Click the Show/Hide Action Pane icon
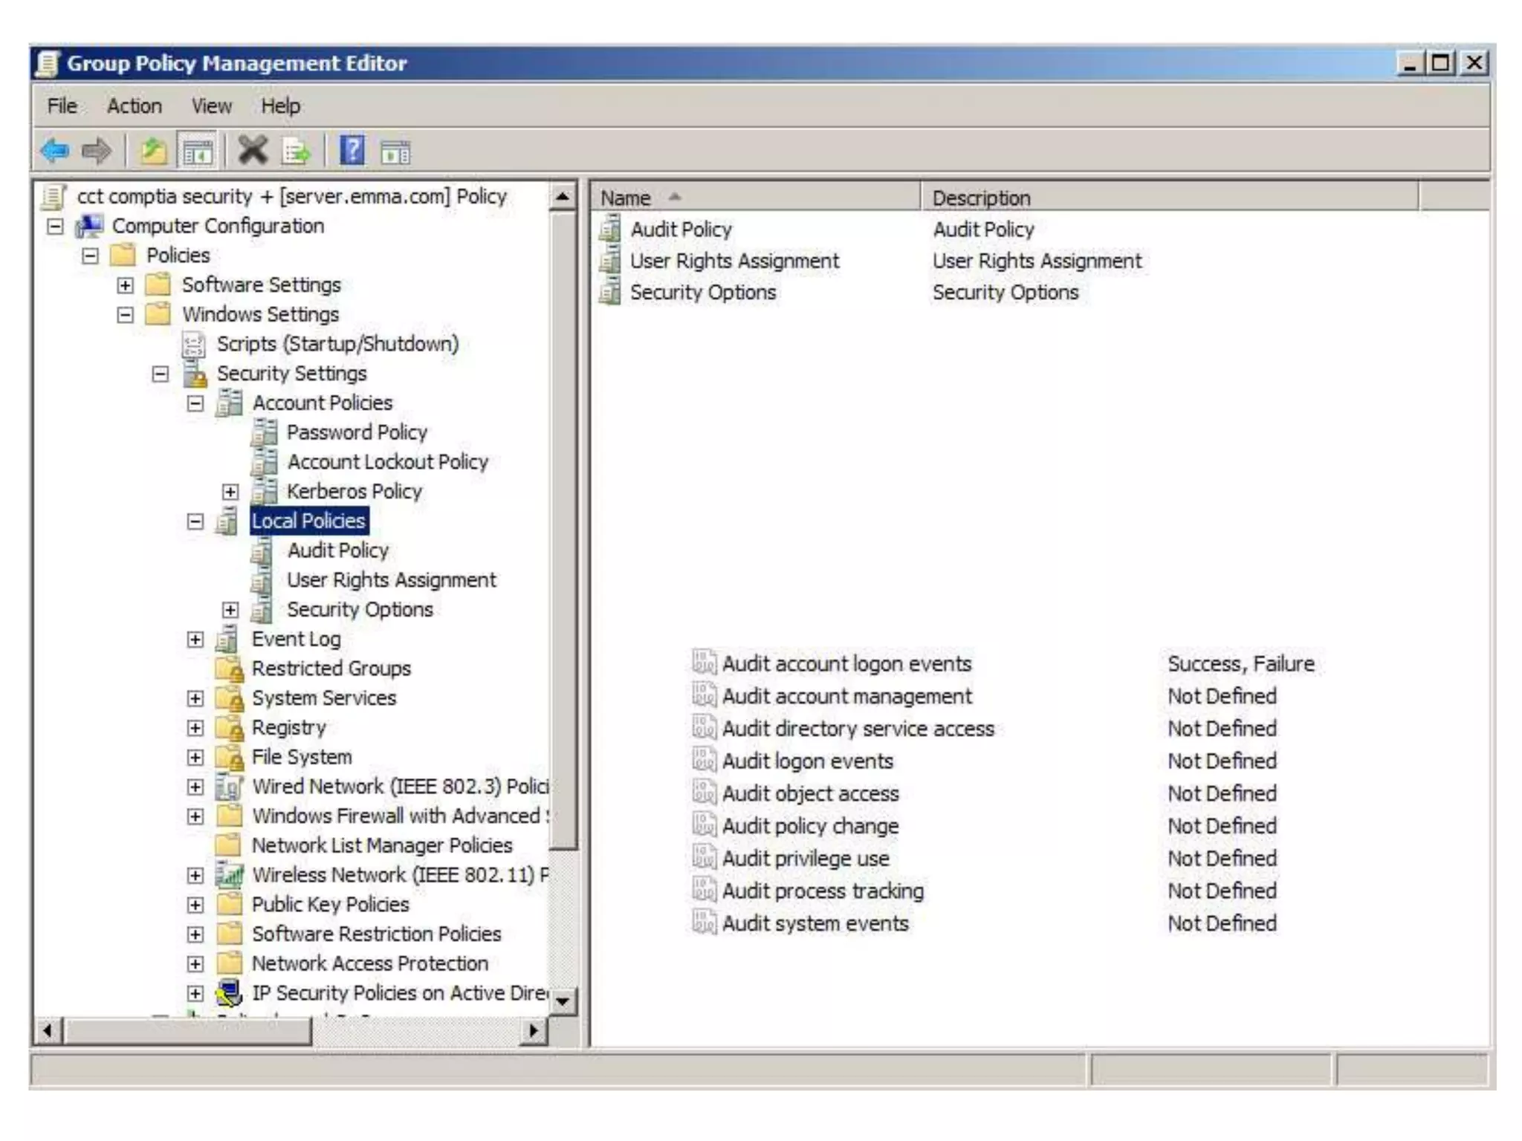This screenshot has width=1522, height=1141. [x=395, y=152]
